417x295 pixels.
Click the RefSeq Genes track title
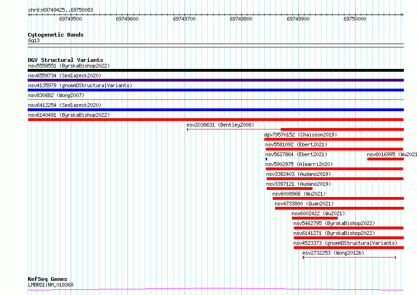click(47, 279)
